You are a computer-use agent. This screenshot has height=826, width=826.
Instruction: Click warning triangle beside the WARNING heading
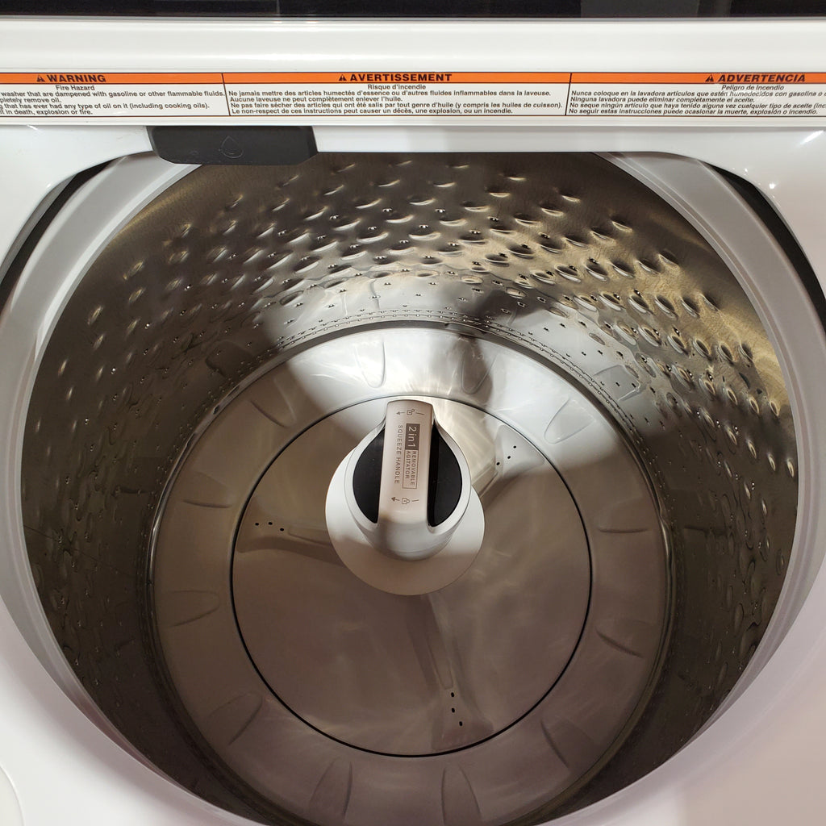click(40, 78)
